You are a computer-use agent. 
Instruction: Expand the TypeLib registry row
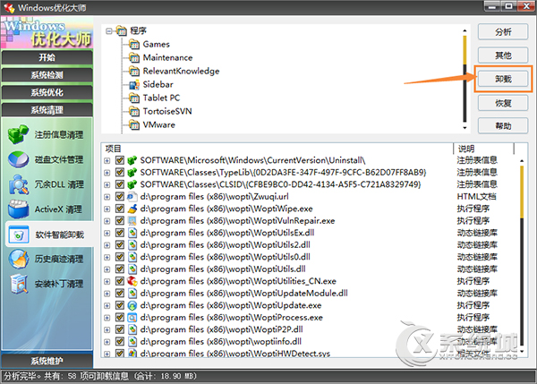pyautogui.click(x=107, y=173)
